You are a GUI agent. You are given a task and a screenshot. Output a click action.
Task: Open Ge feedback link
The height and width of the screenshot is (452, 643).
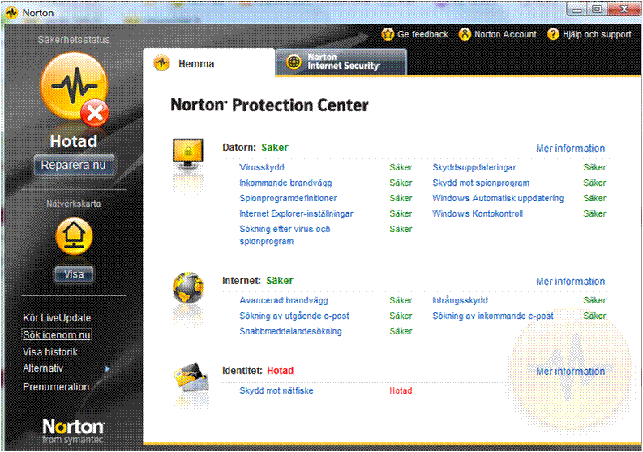click(422, 34)
